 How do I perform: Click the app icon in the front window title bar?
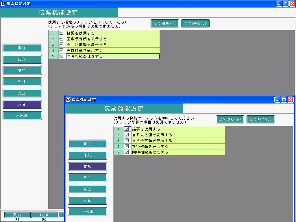click(x=68, y=99)
